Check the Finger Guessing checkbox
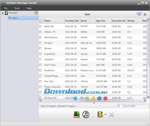The width and height of the screenshot is (150, 126). [40, 87]
